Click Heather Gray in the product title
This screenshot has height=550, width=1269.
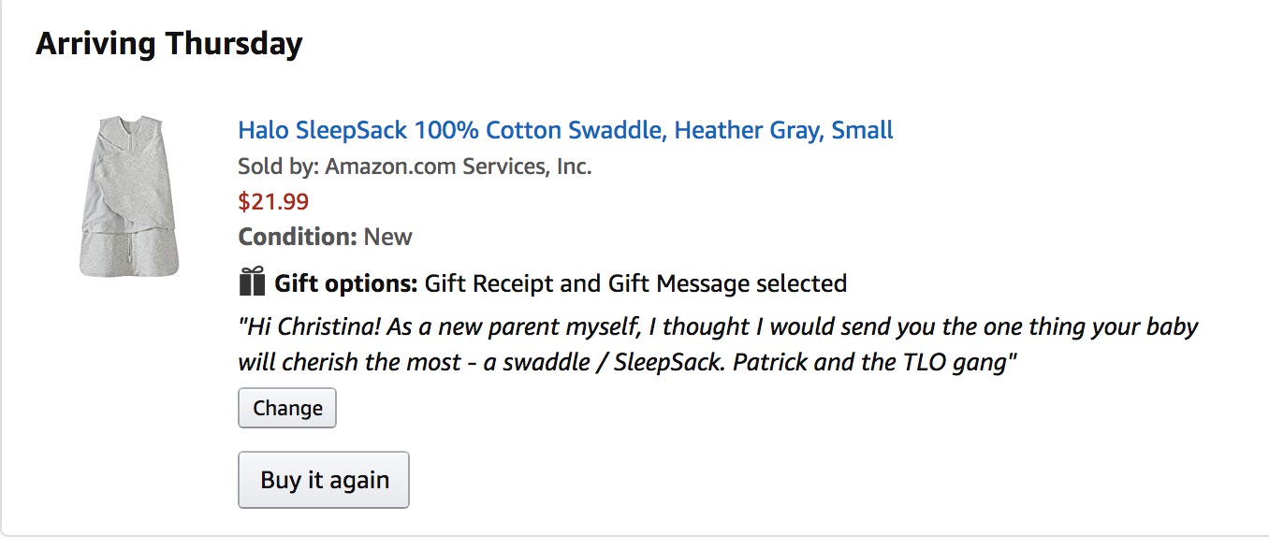pos(748,129)
